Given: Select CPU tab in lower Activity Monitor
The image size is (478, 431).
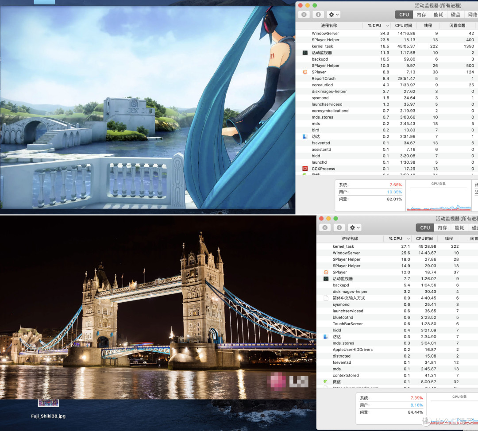Looking at the screenshot, I should [425, 227].
